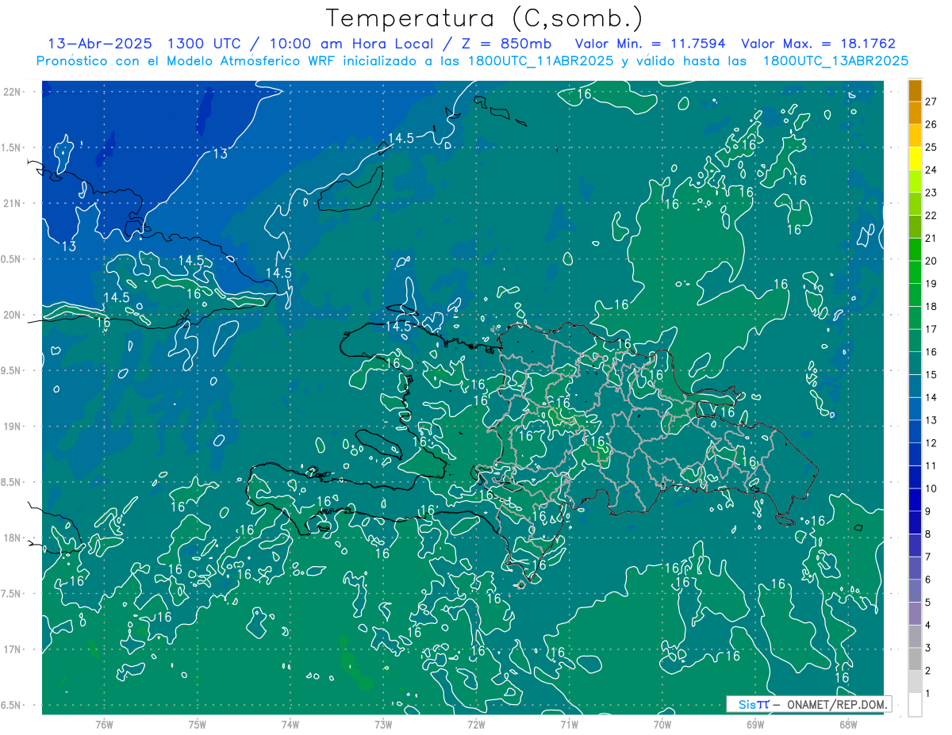Click "19" on the color legend
Image resolution: width=952 pixels, height=735 pixels.
pos(931,284)
